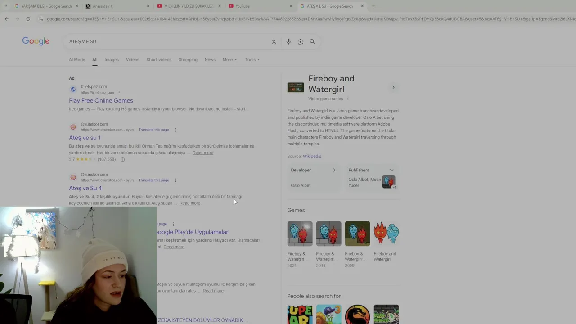The image size is (576, 324).
Task: Open Shopping results tab
Action: tap(188, 60)
